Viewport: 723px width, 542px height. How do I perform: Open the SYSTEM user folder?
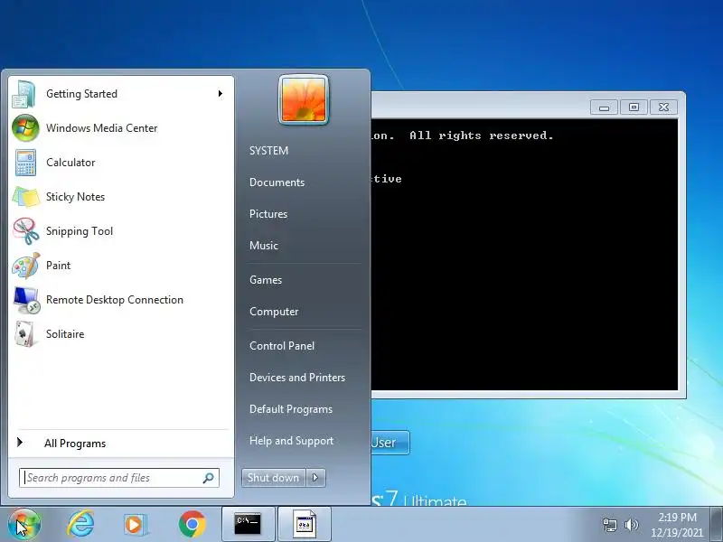click(268, 151)
